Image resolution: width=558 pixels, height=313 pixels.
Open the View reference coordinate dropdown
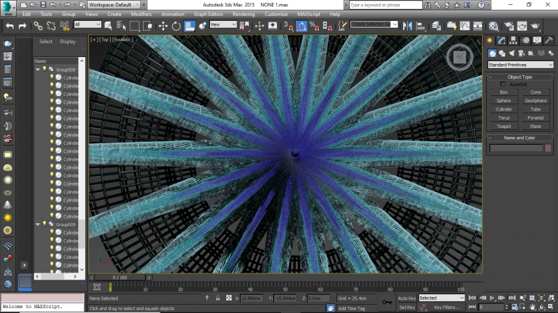pos(223,24)
